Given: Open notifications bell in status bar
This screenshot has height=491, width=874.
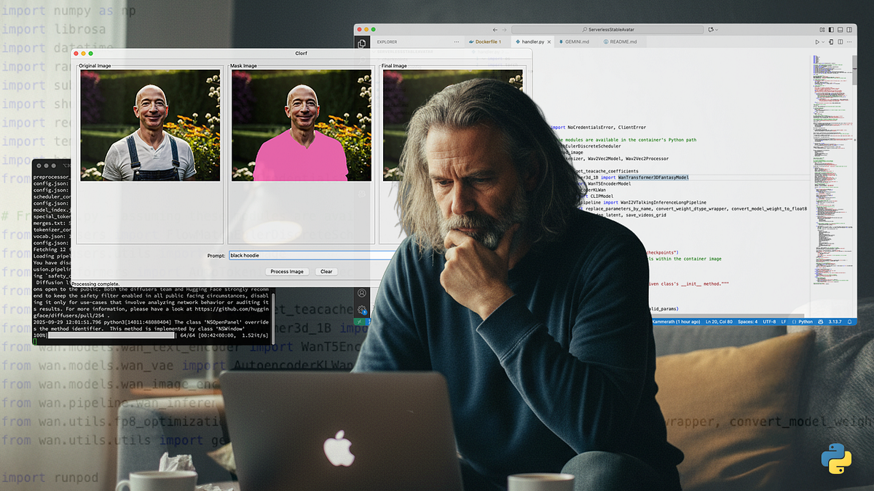Looking at the screenshot, I should click(x=849, y=322).
